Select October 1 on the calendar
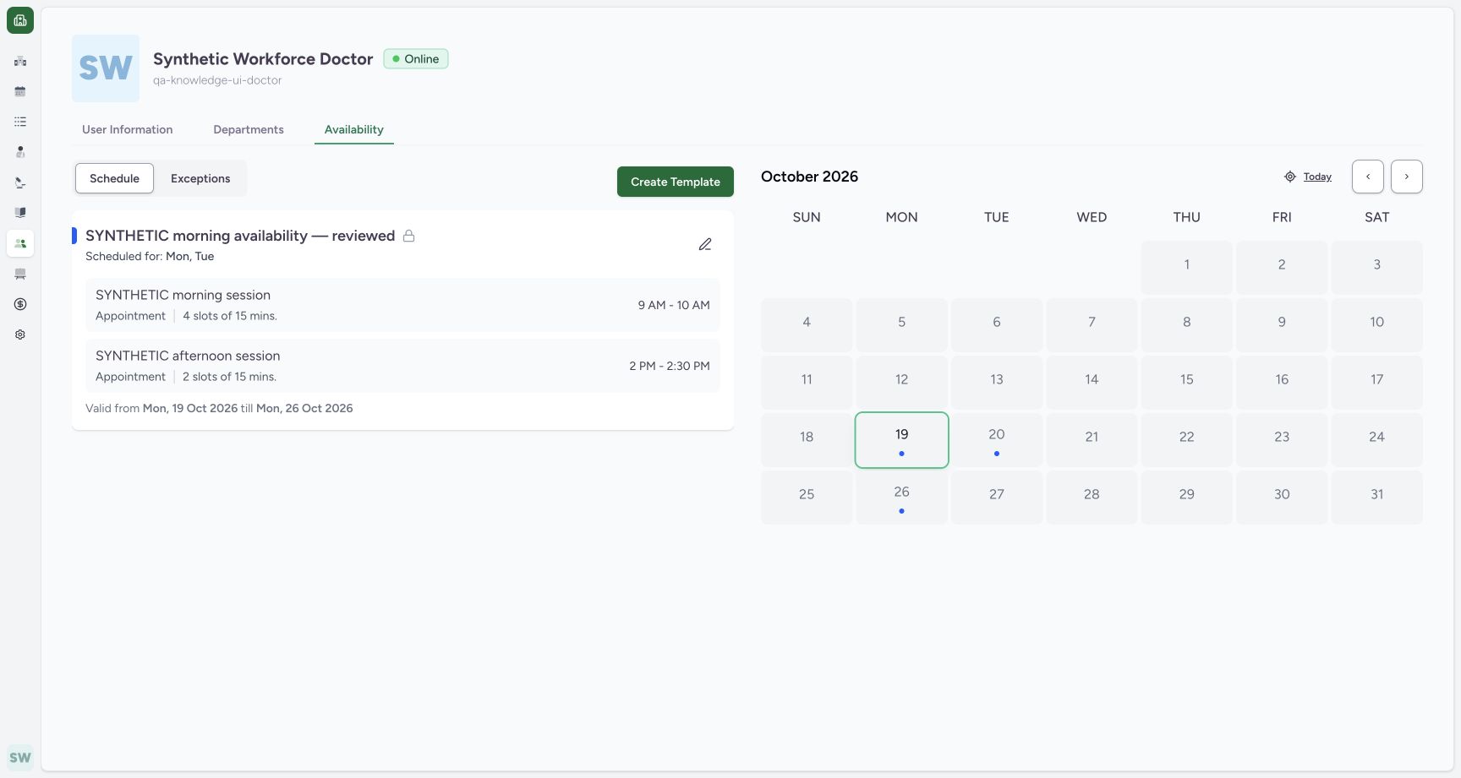This screenshot has width=1461, height=778. click(1187, 268)
